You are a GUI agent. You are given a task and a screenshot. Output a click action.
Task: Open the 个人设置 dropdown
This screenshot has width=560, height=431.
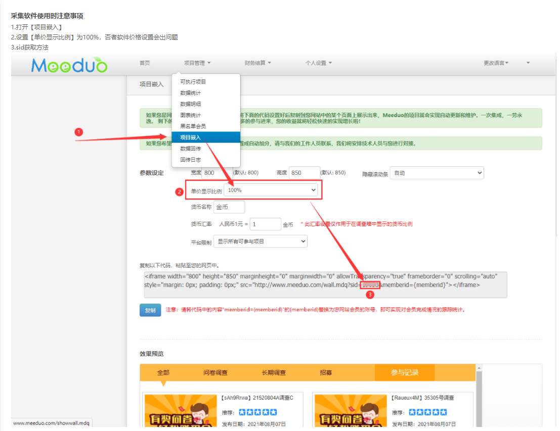(x=319, y=63)
